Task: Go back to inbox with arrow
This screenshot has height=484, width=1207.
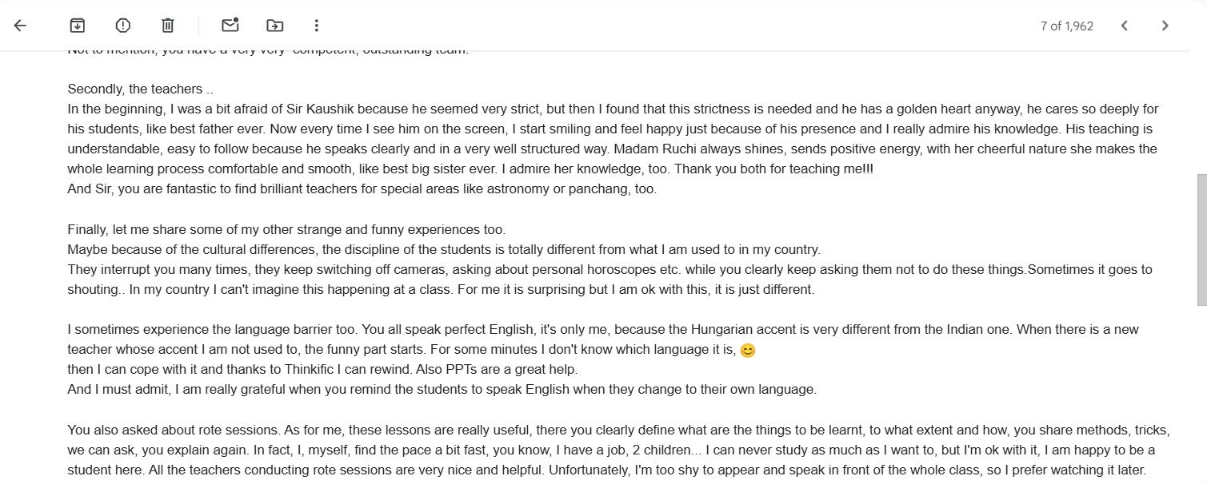Action: click(x=20, y=26)
